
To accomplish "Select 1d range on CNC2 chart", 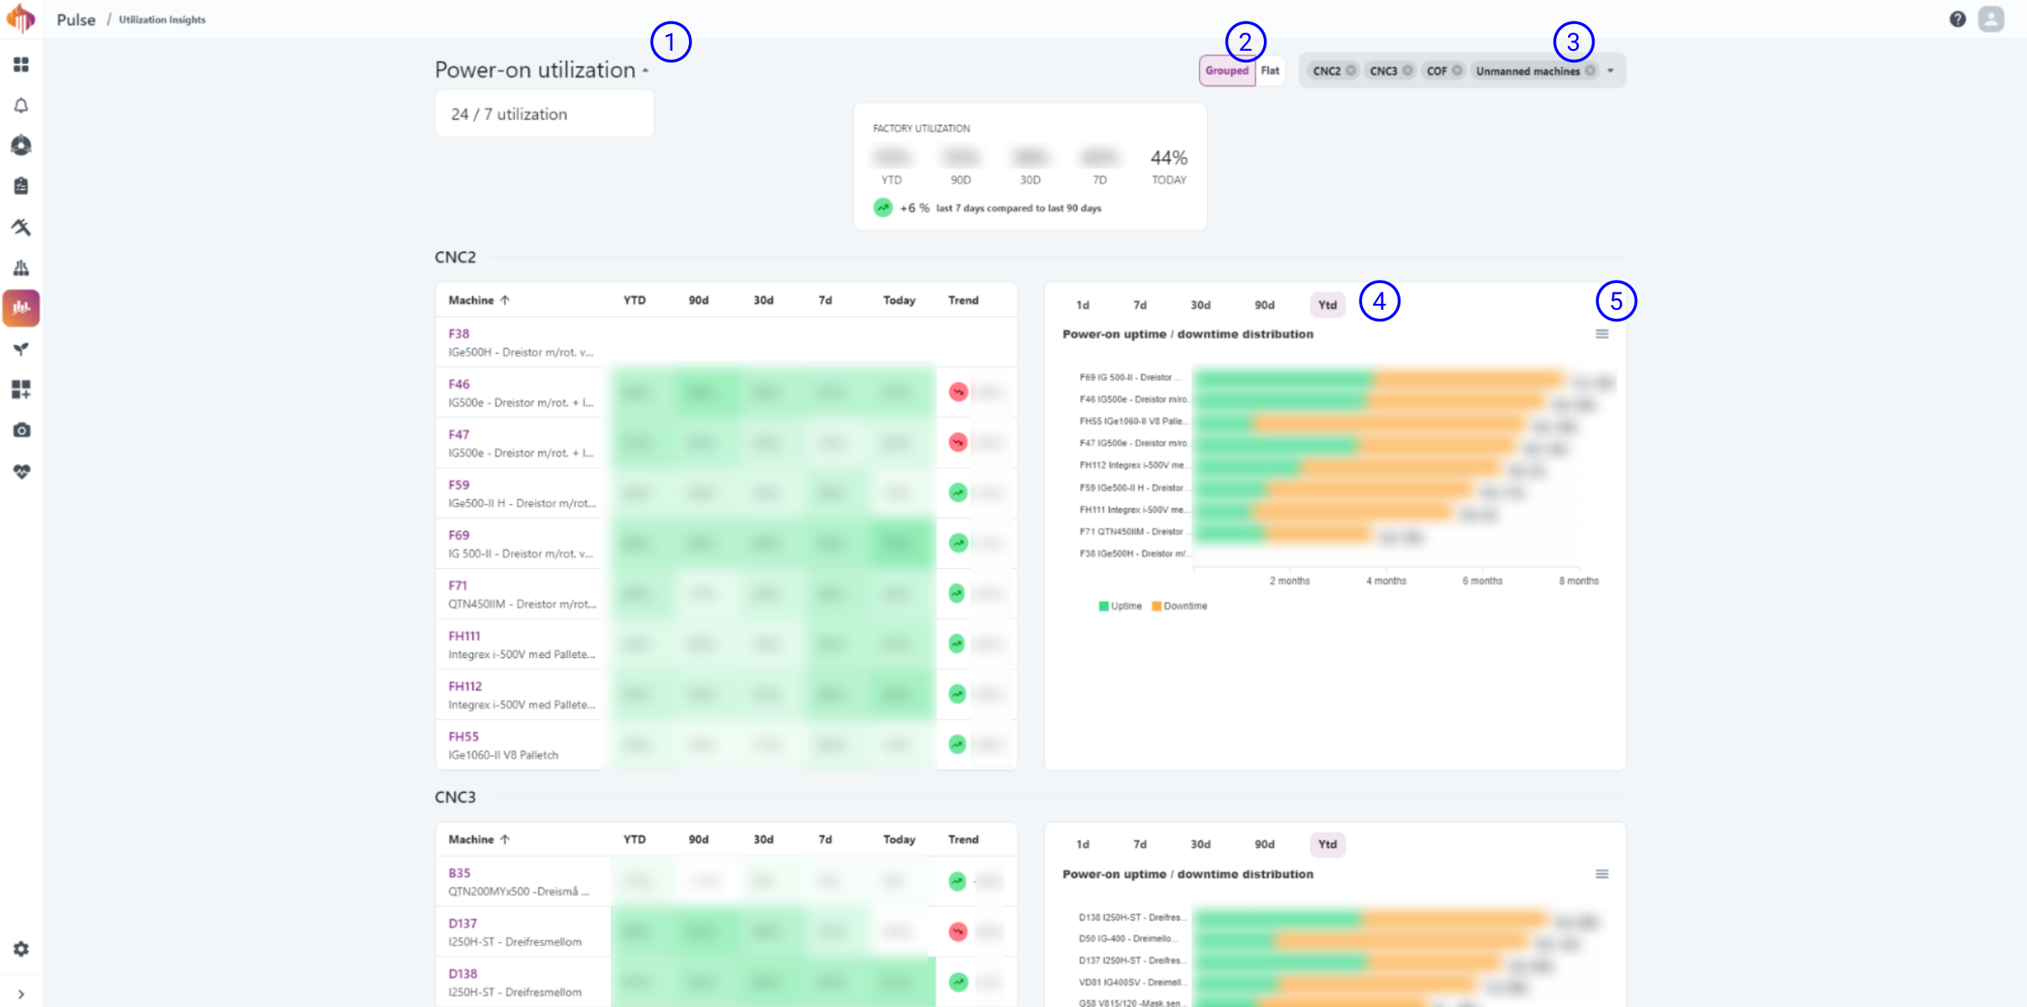I will (1083, 305).
